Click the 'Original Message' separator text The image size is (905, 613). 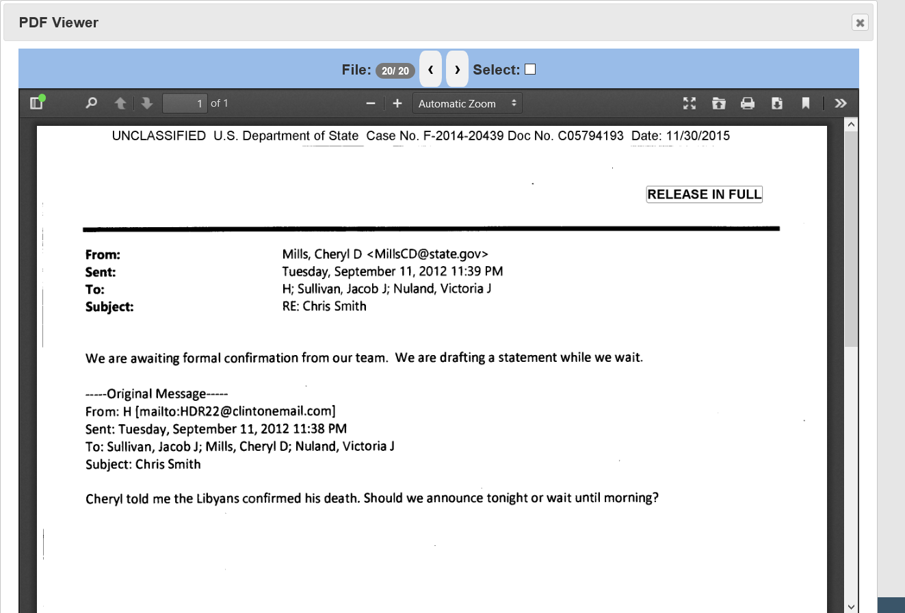coord(157,394)
